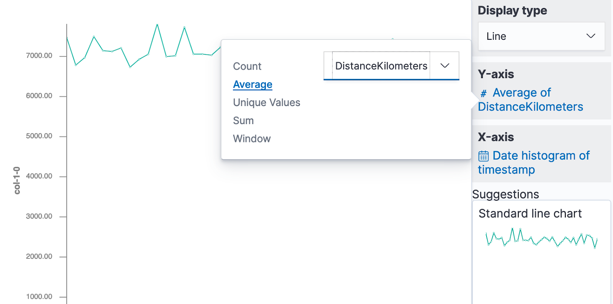Click the chevron in the Line selector
This screenshot has width=613, height=304.
click(590, 36)
